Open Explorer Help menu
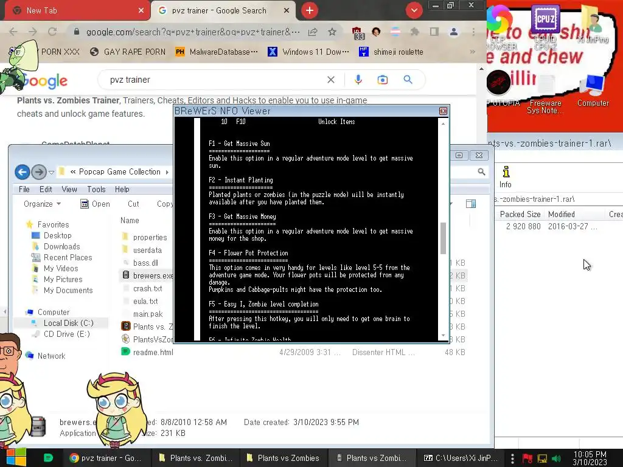The image size is (623, 467). pyautogui.click(x=122, y=190)
